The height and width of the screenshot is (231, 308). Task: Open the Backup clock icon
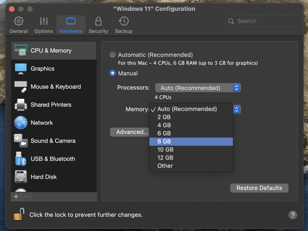(x=124, y=21)
